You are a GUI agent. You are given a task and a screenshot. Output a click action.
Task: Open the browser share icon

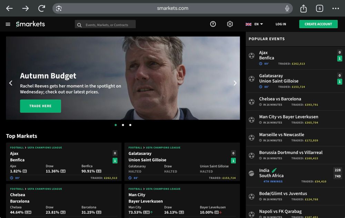pyautogui.click(x=303, y=8)
